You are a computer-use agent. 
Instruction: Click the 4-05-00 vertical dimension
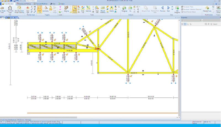pyautogui.click(x=92, y=63)
